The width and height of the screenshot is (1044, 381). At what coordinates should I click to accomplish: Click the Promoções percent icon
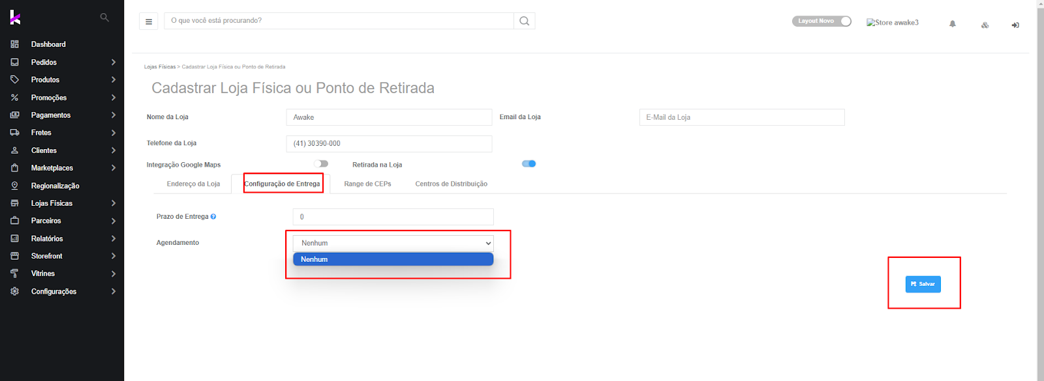(x=14, y=98)
